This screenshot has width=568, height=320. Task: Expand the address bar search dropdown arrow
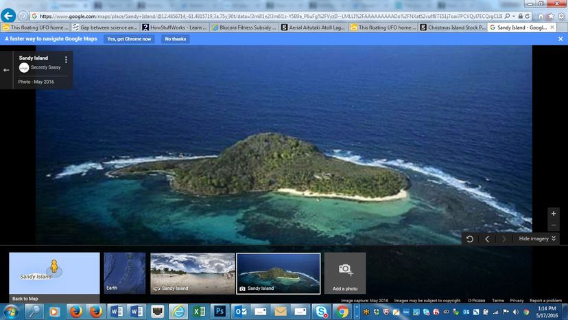[x=514, y=16]
